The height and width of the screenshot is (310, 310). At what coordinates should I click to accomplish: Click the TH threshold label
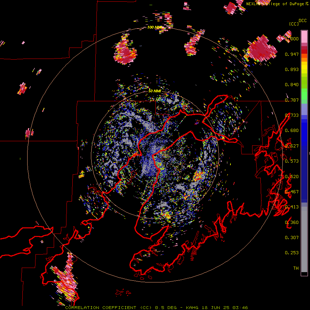[296, 268]
